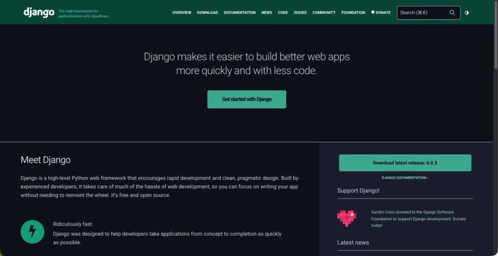Image resolution: width=498 pixels, height=256 pixels.
Task: Open the Download menu item
Action: (207, 13)
